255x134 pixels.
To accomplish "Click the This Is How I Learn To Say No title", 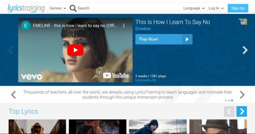I will pyautogui.click(x=173, y=22).
